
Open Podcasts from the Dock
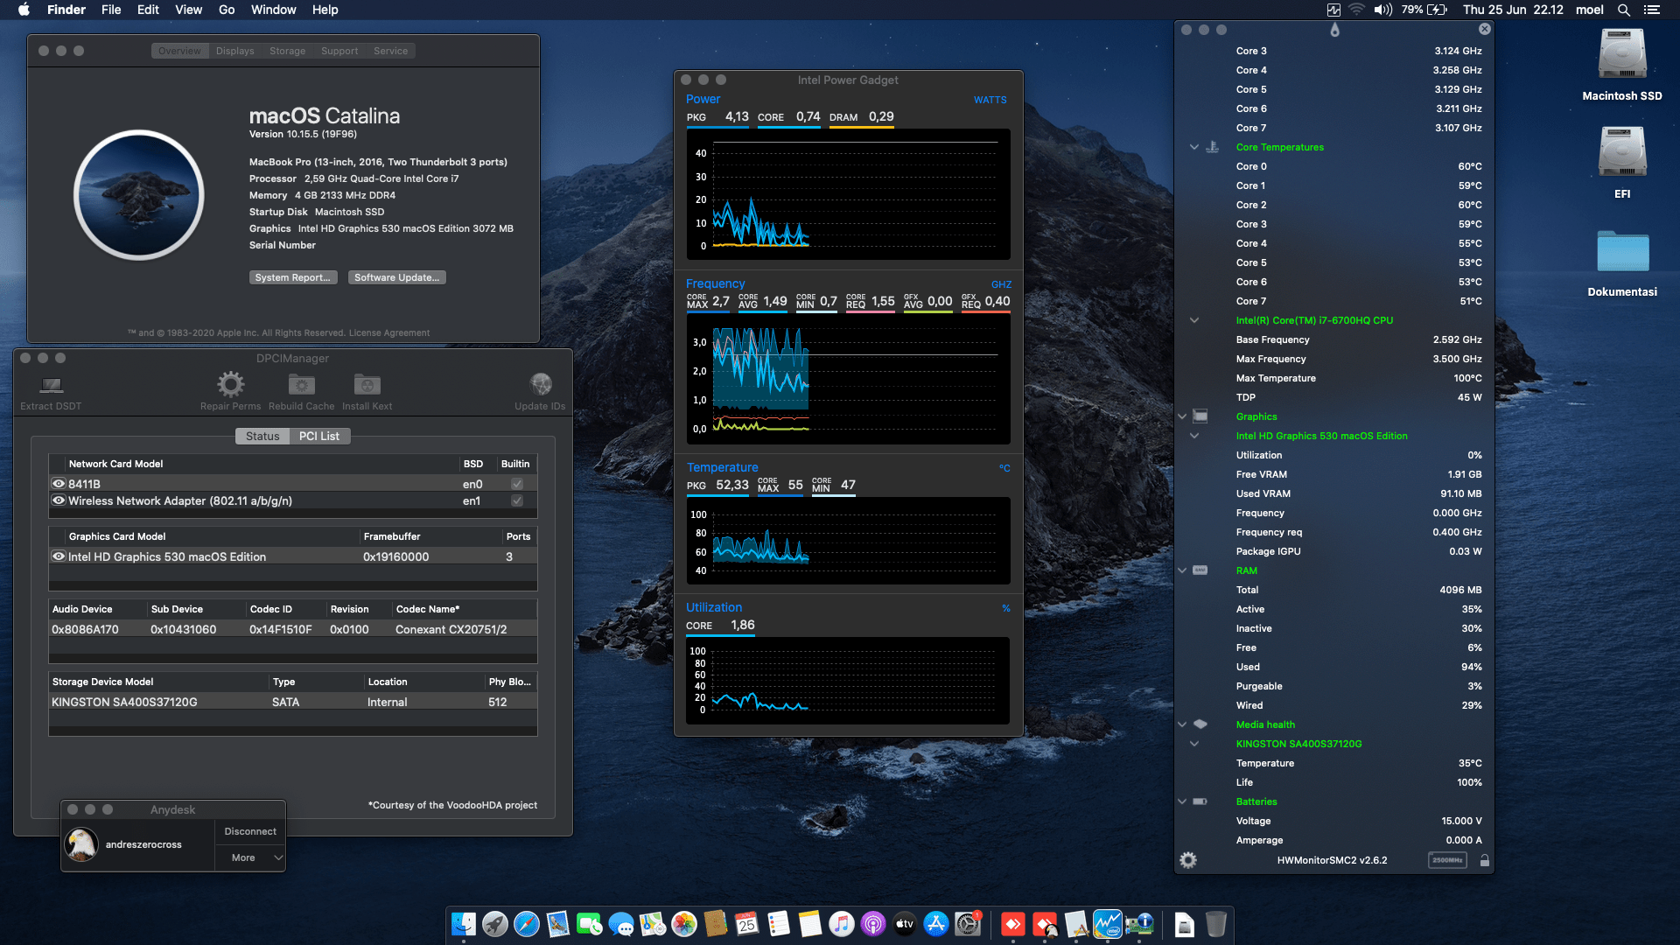point(873,924)
